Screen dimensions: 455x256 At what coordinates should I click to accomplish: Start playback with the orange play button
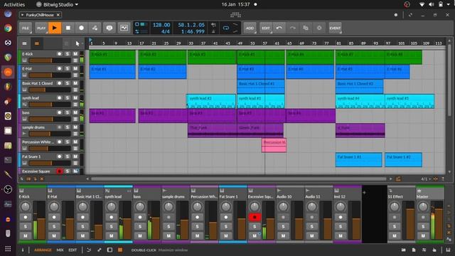54,28
